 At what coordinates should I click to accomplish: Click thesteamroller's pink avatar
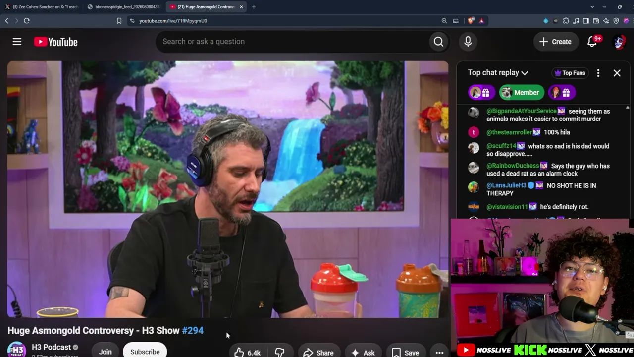pos(474,132)
